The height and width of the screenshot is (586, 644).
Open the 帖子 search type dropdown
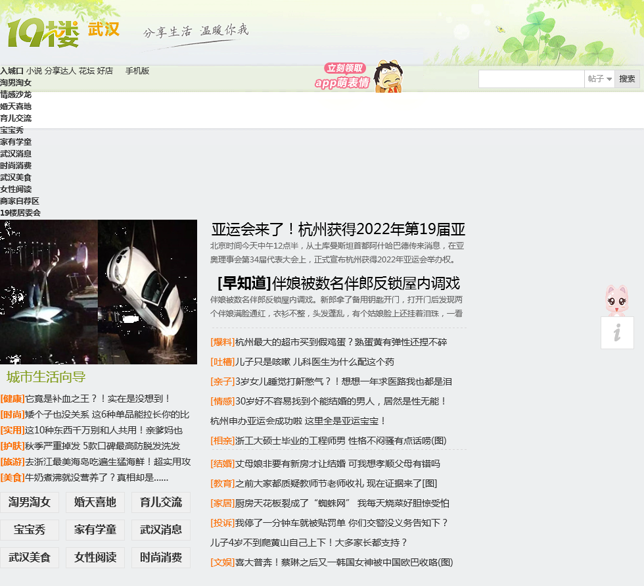[599, 78]
